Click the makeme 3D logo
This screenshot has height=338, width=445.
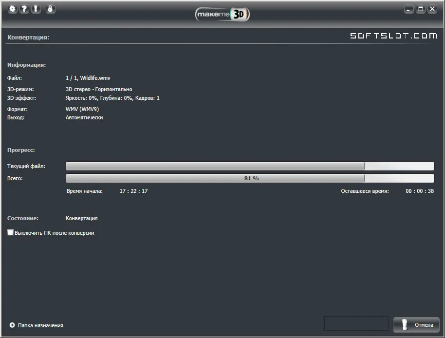222,14
